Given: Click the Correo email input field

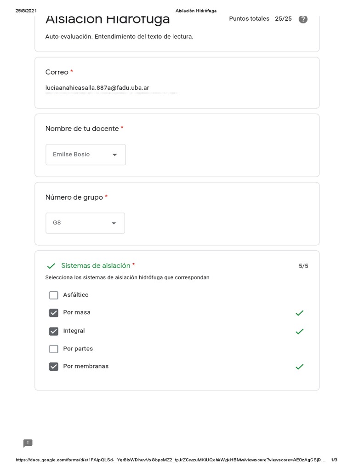Looking at the screenshot, I should click(x=111, y=88).
